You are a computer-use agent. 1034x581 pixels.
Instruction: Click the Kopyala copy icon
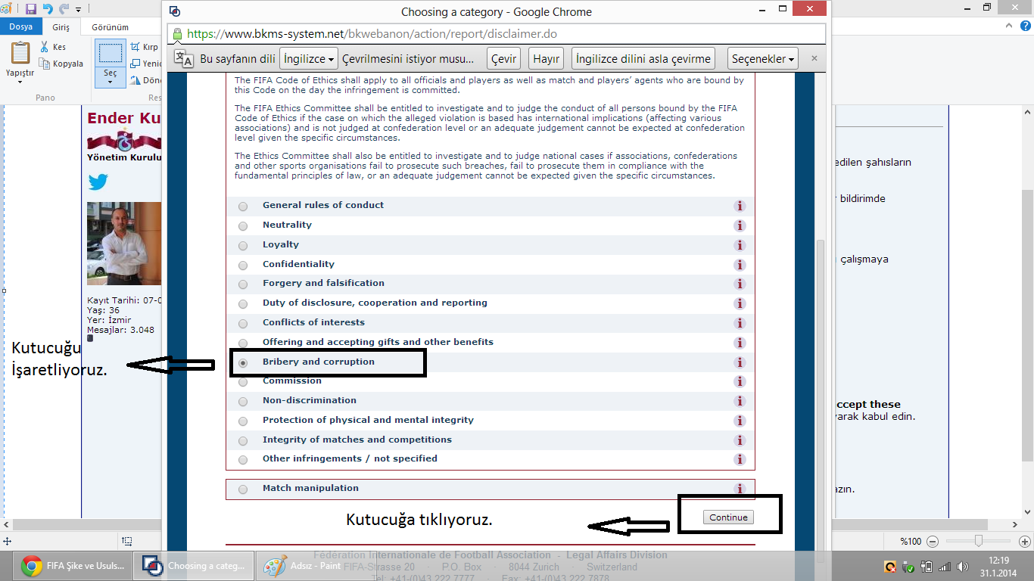coord(45,64)
